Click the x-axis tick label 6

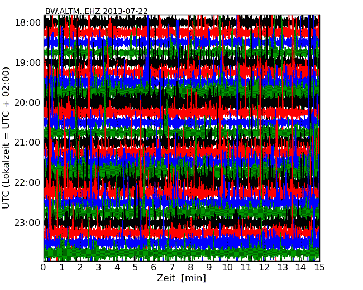(x=154, y=268)
